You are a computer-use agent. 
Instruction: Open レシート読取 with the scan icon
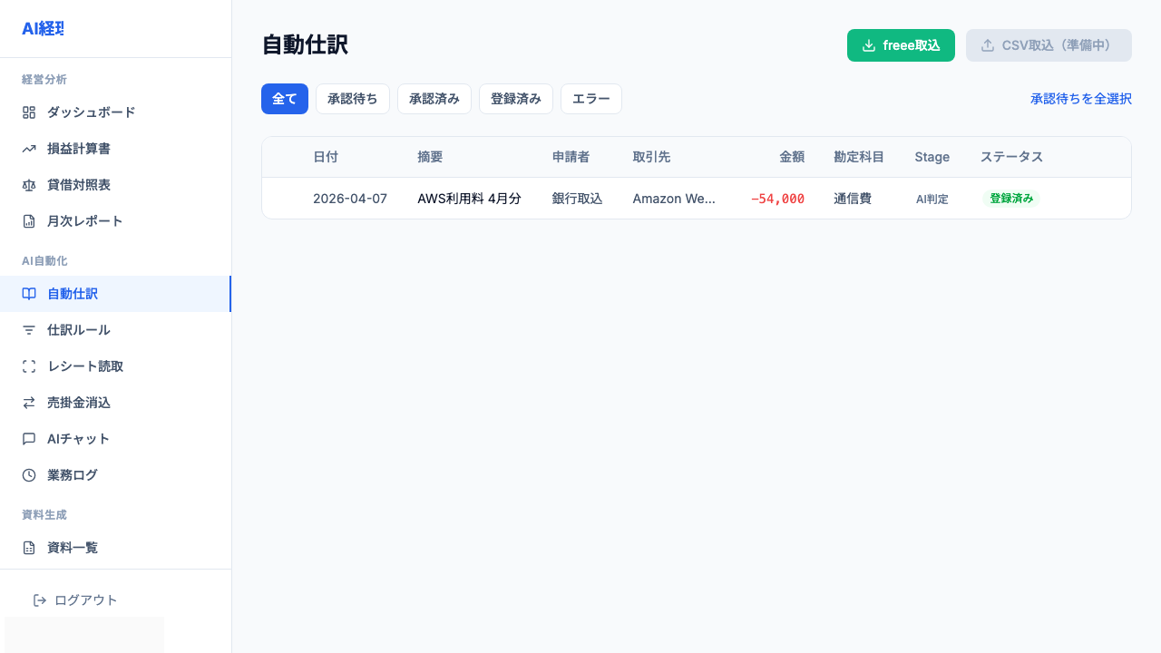tap(29, 365)
